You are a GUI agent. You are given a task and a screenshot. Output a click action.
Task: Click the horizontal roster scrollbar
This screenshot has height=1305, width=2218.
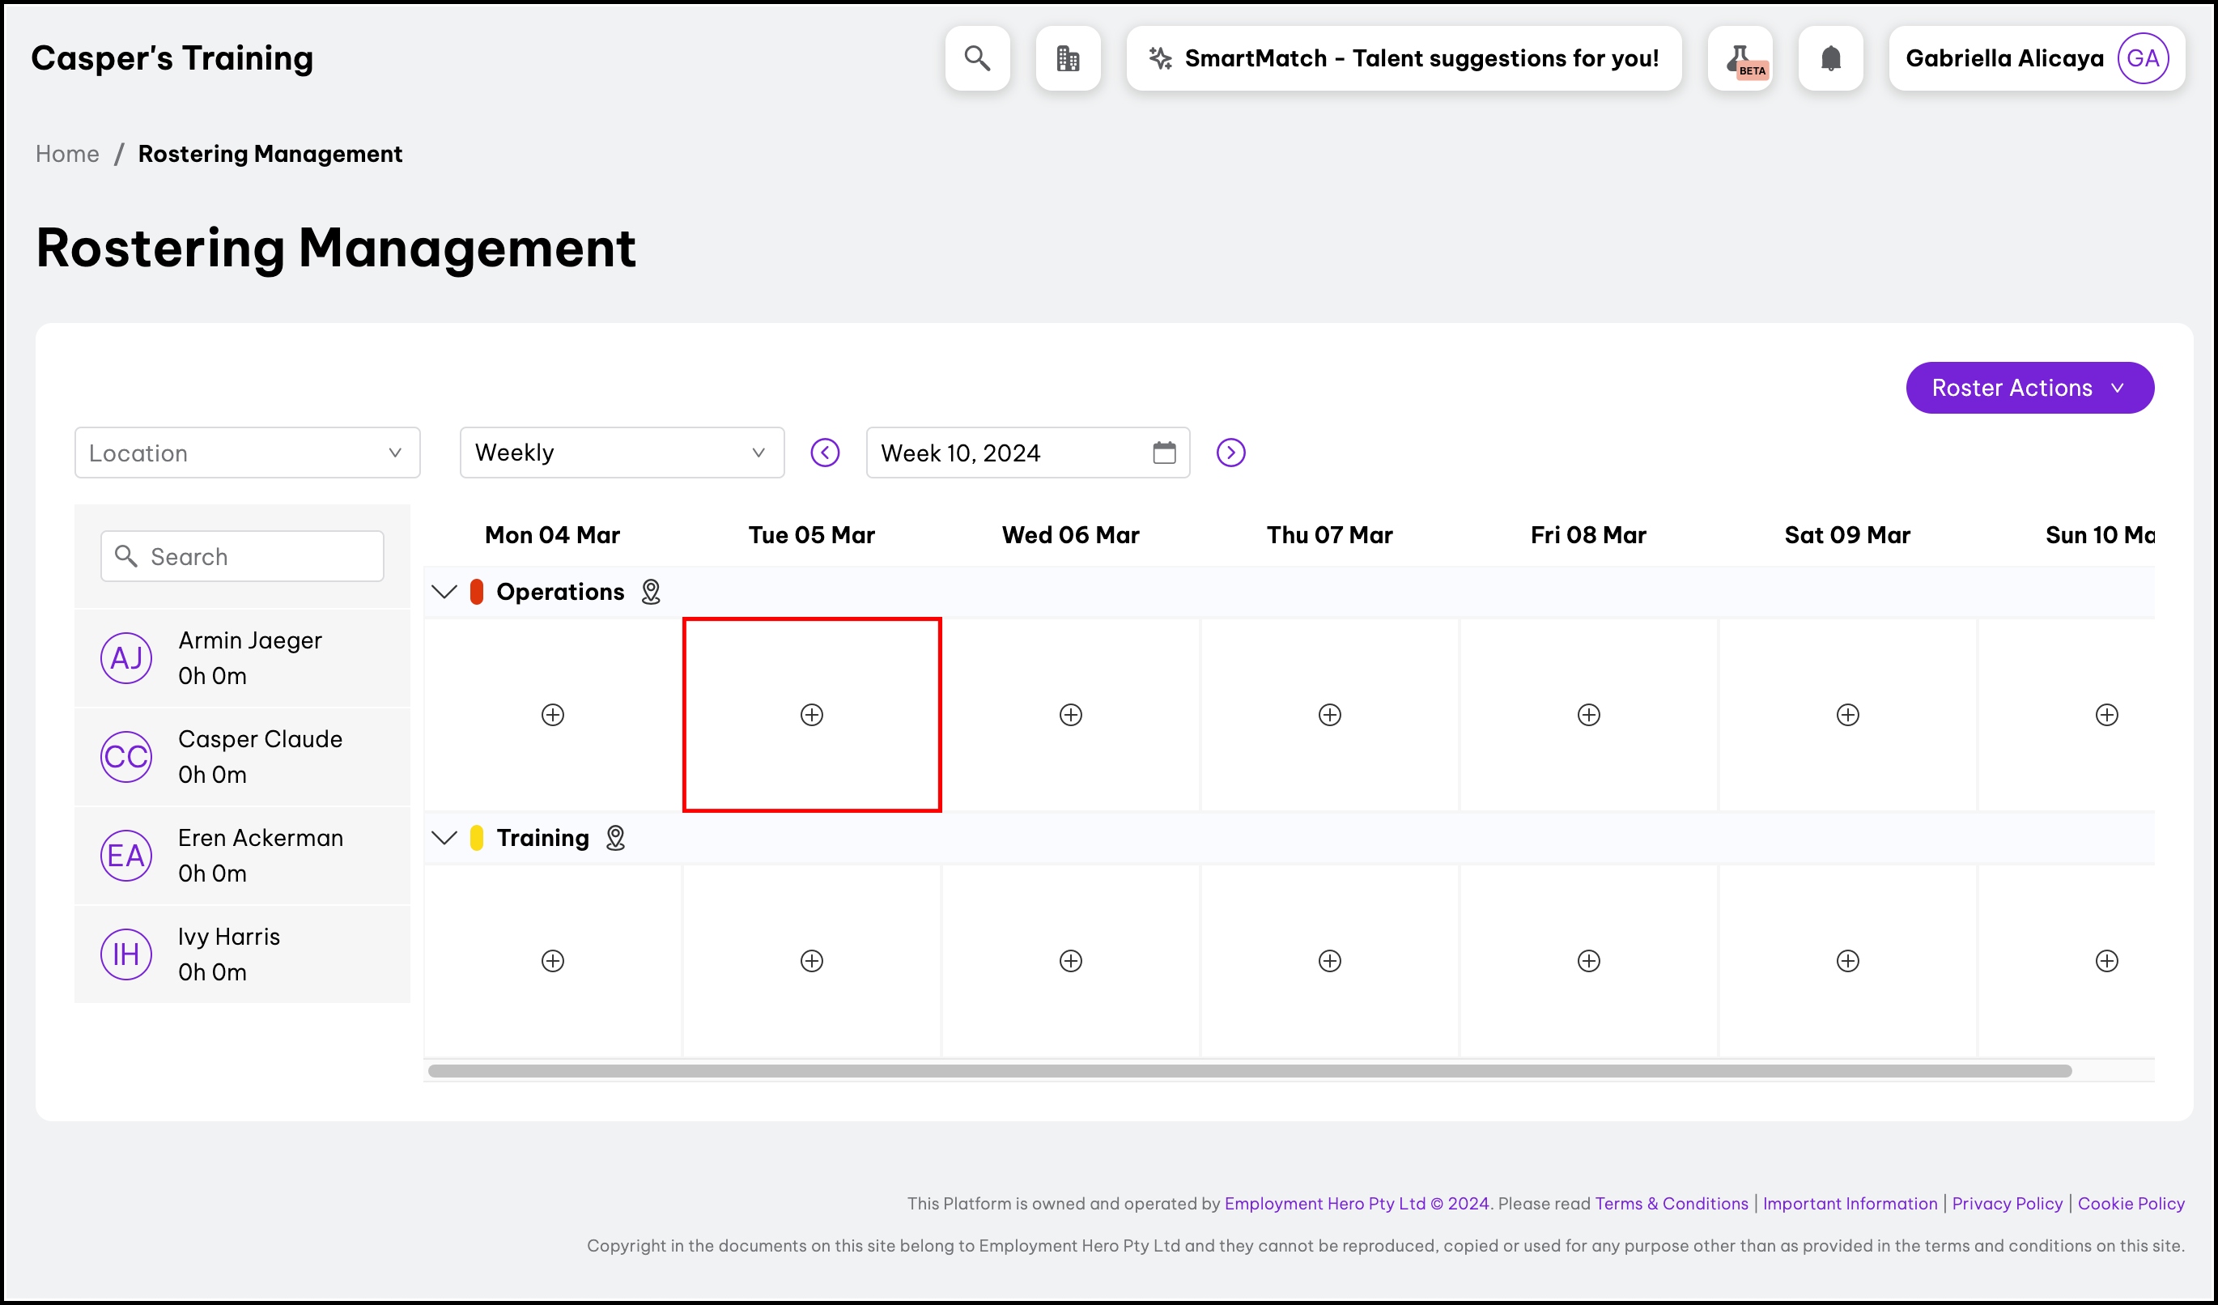click(x=1250, y=1071)
